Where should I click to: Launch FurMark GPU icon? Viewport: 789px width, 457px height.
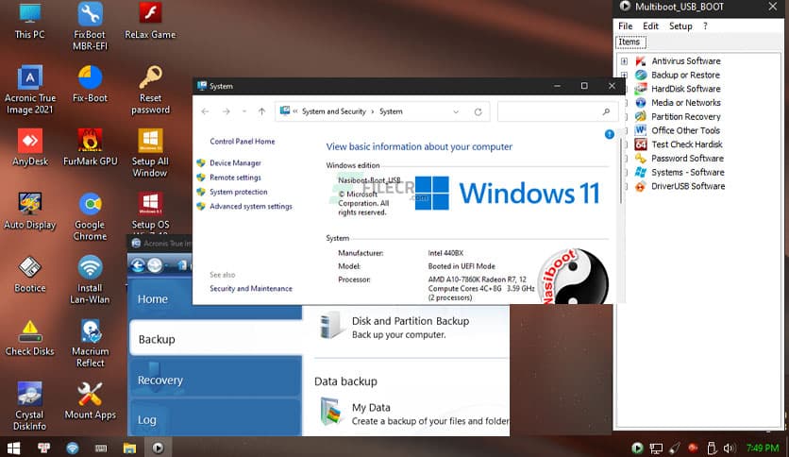tap(90, 148)
